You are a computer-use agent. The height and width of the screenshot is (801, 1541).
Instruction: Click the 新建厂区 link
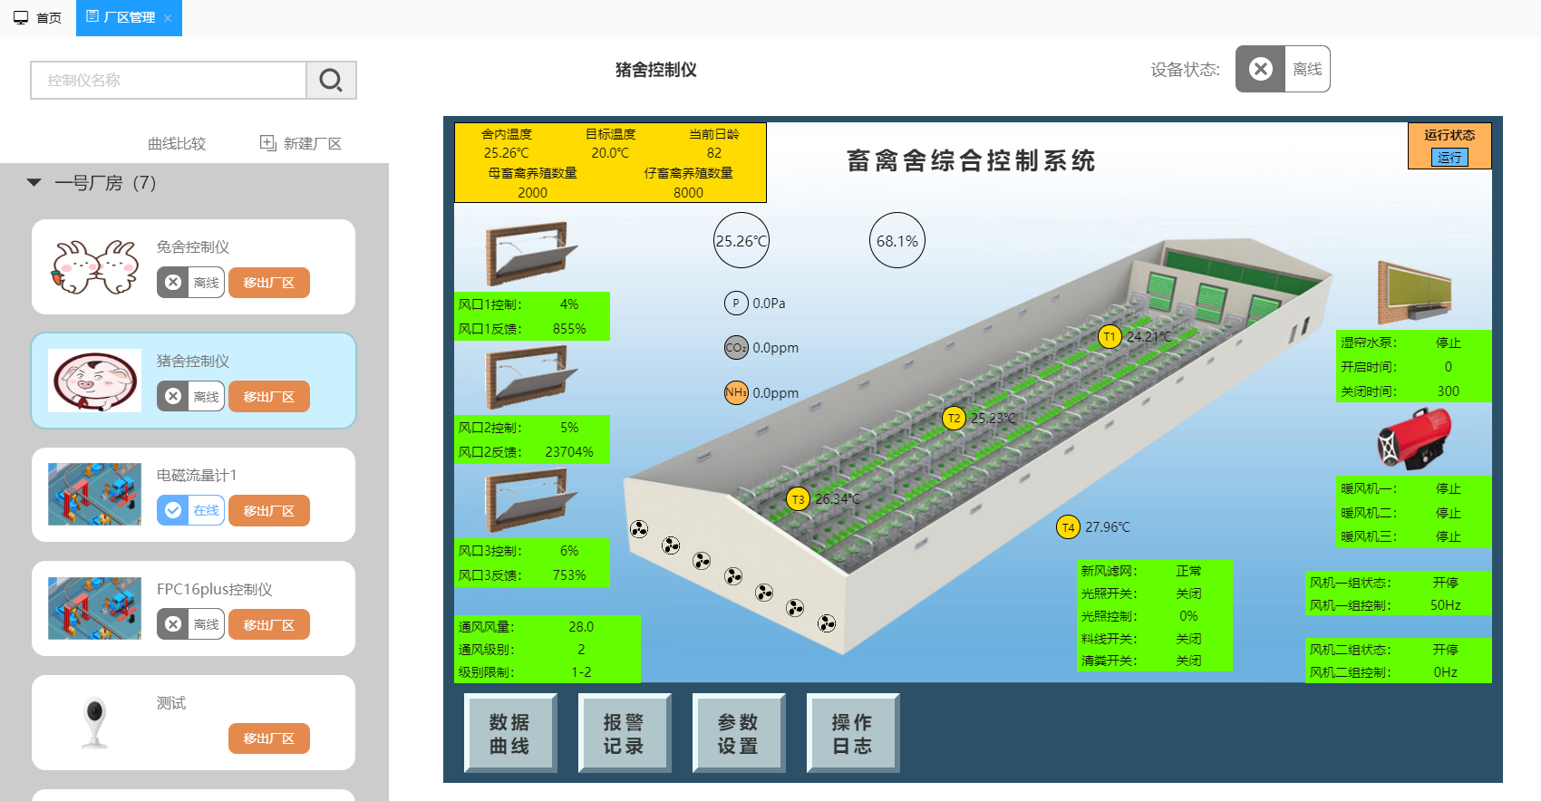pos(301,143)
